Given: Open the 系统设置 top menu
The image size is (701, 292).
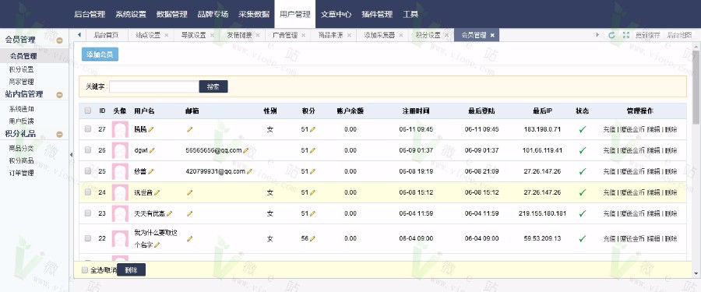Looking at the screenshot, I should 131,14.
